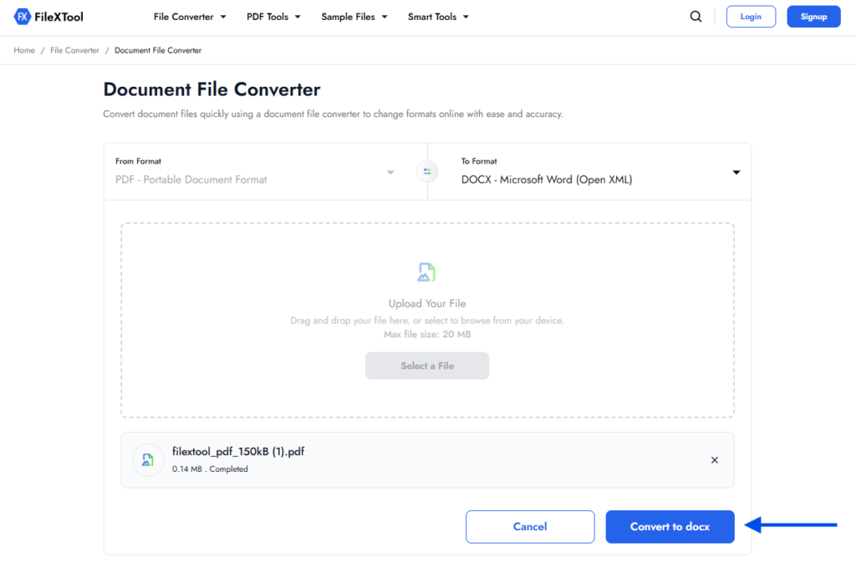
Task: Click the Signup button
Action: 813,16
